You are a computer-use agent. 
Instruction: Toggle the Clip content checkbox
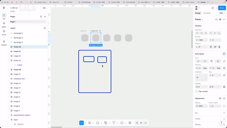(196, 91)
